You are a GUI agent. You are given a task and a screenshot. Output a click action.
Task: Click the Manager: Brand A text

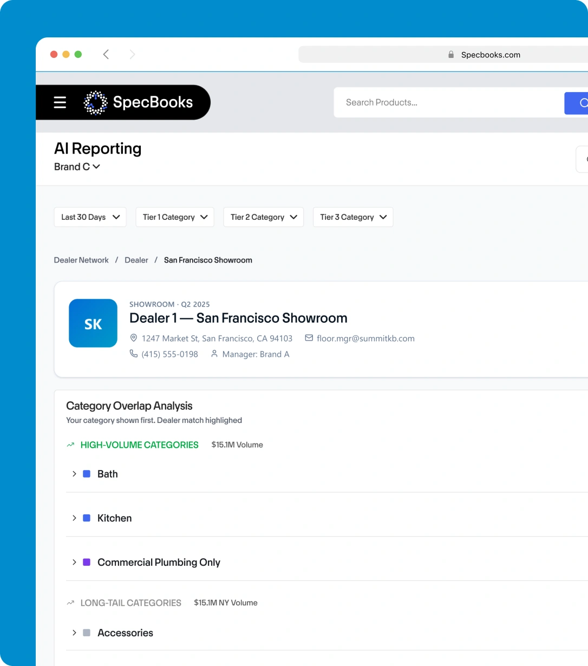coord(256,354)
